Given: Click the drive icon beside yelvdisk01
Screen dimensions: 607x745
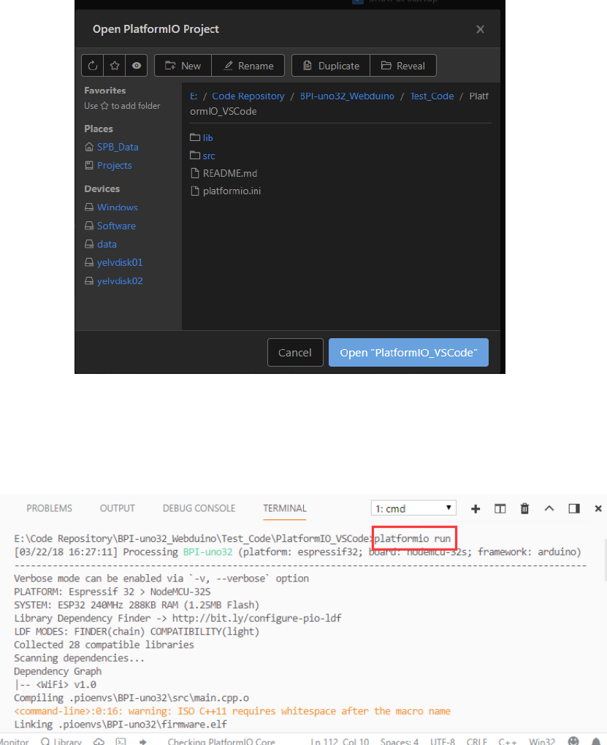Looking at the screenshot, I should [x=89, y=262].
